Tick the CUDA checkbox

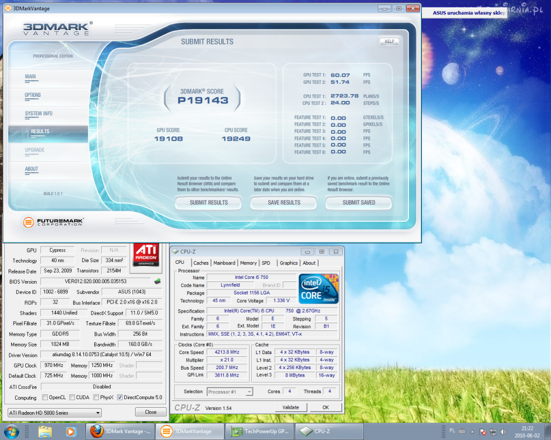click(71, 398)
